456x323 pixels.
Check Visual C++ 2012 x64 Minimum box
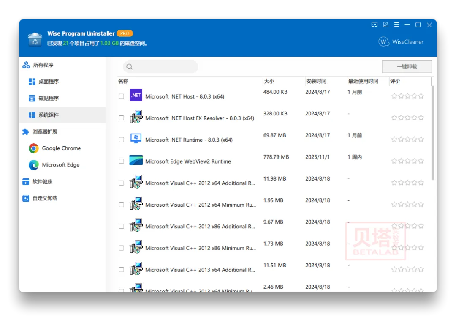point(122,205)
